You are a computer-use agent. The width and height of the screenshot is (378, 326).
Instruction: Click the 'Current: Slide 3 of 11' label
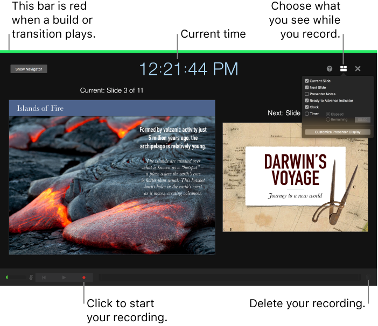pyautogui.click(x=111, y=90)
